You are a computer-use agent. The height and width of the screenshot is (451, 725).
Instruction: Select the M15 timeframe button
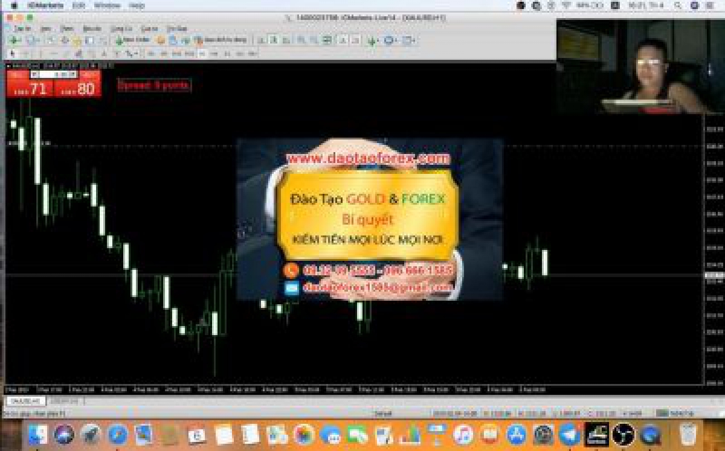coord(176,54)
